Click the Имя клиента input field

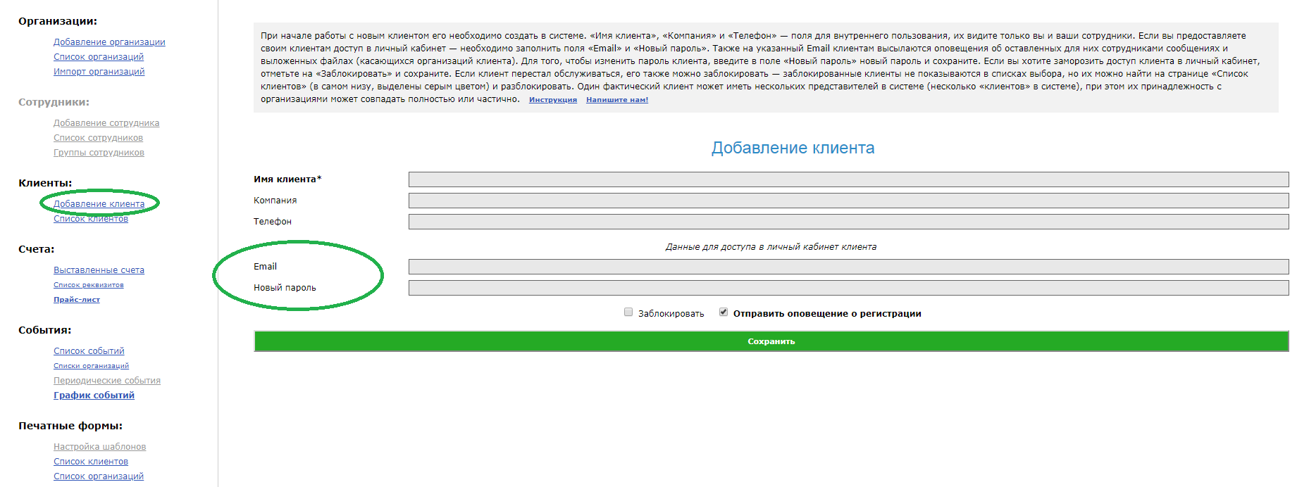[848, 179]
